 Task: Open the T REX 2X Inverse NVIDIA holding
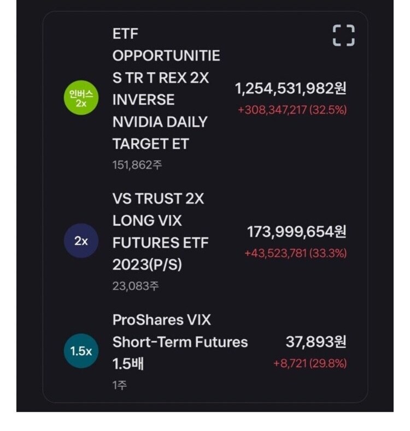[166, 78]
